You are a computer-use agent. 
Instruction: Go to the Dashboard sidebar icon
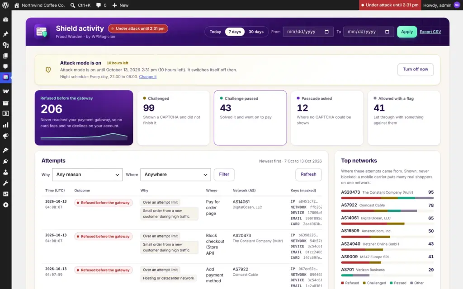[5, 20]
